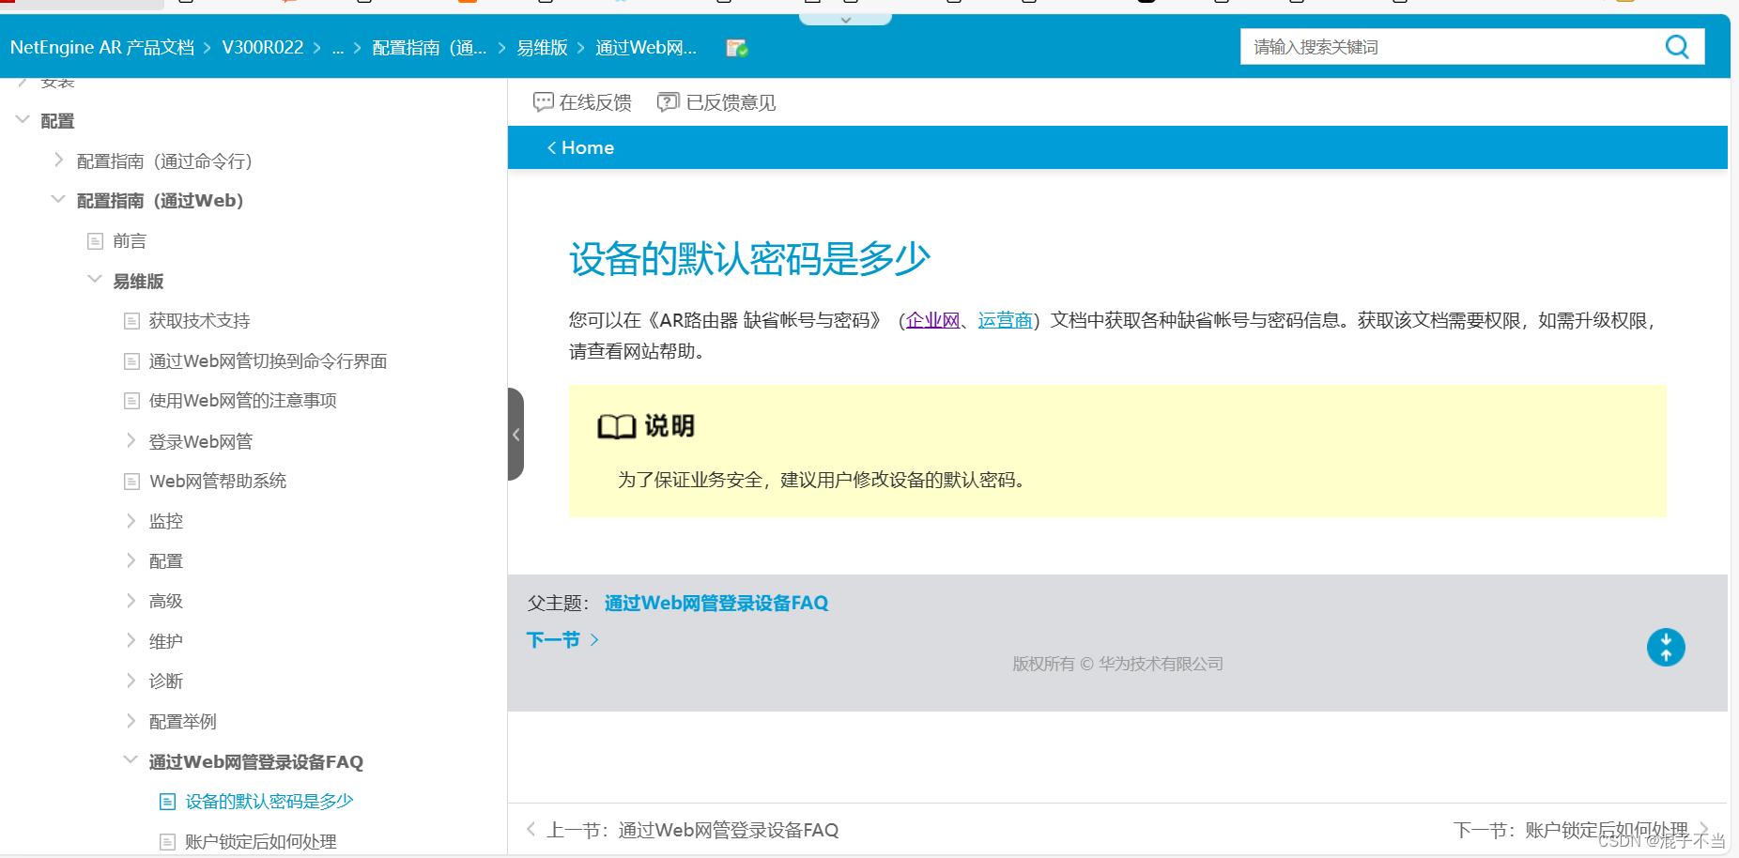Collapse 配置指南（通过Web）node
The height and width of the screenshot is (858, 1739).
click(x=58, y=199)
